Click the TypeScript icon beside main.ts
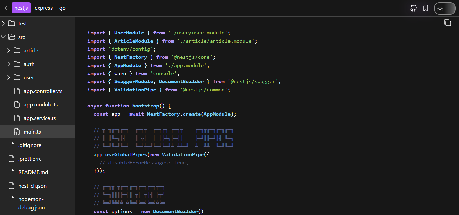The image size is (459, 215). pyautogui.click(x=17, y=132)
